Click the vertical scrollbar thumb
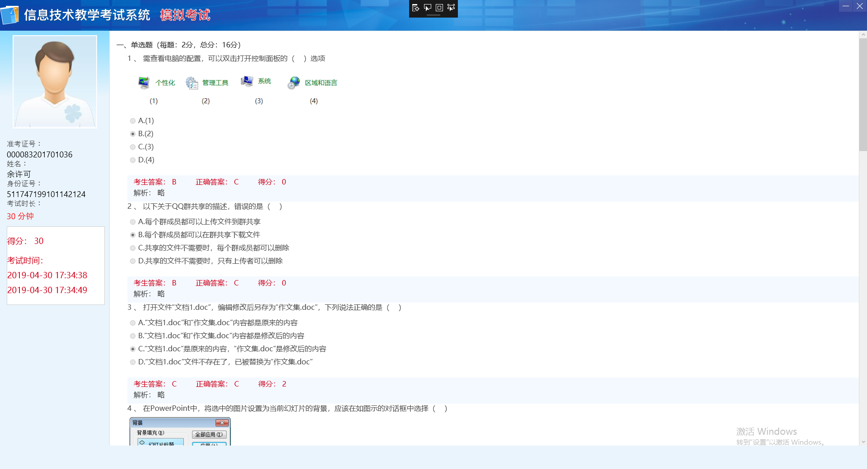The image size is (867, 469). (x=863, y=95)
